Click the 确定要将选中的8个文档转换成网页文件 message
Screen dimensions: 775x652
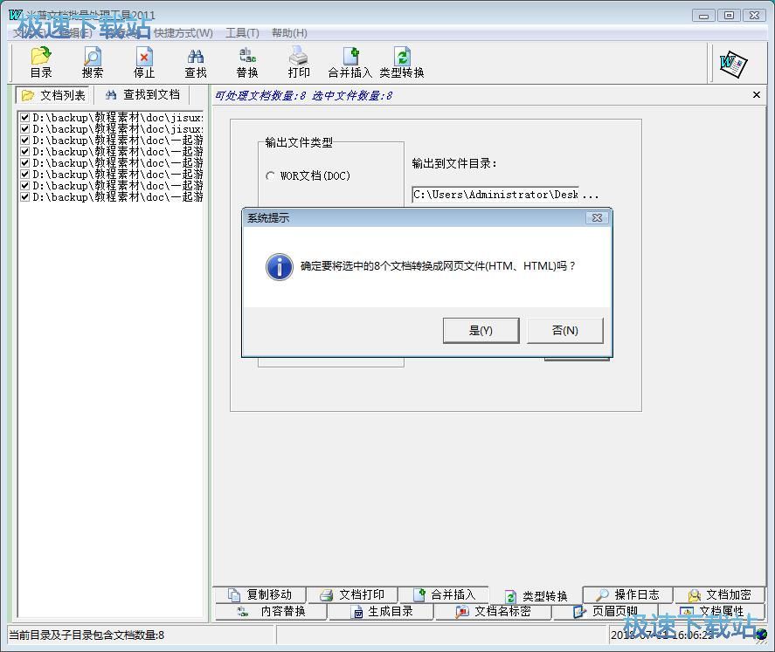[x=438, y=266]
